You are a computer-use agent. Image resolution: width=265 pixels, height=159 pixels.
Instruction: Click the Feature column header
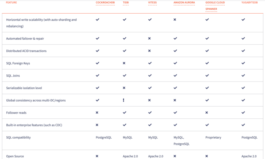[11, 3]
